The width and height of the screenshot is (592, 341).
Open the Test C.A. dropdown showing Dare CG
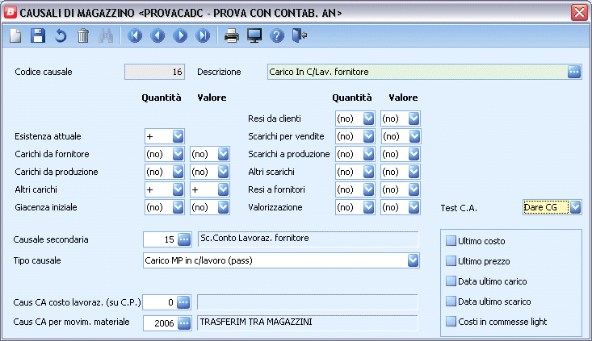tap(575, 207)
